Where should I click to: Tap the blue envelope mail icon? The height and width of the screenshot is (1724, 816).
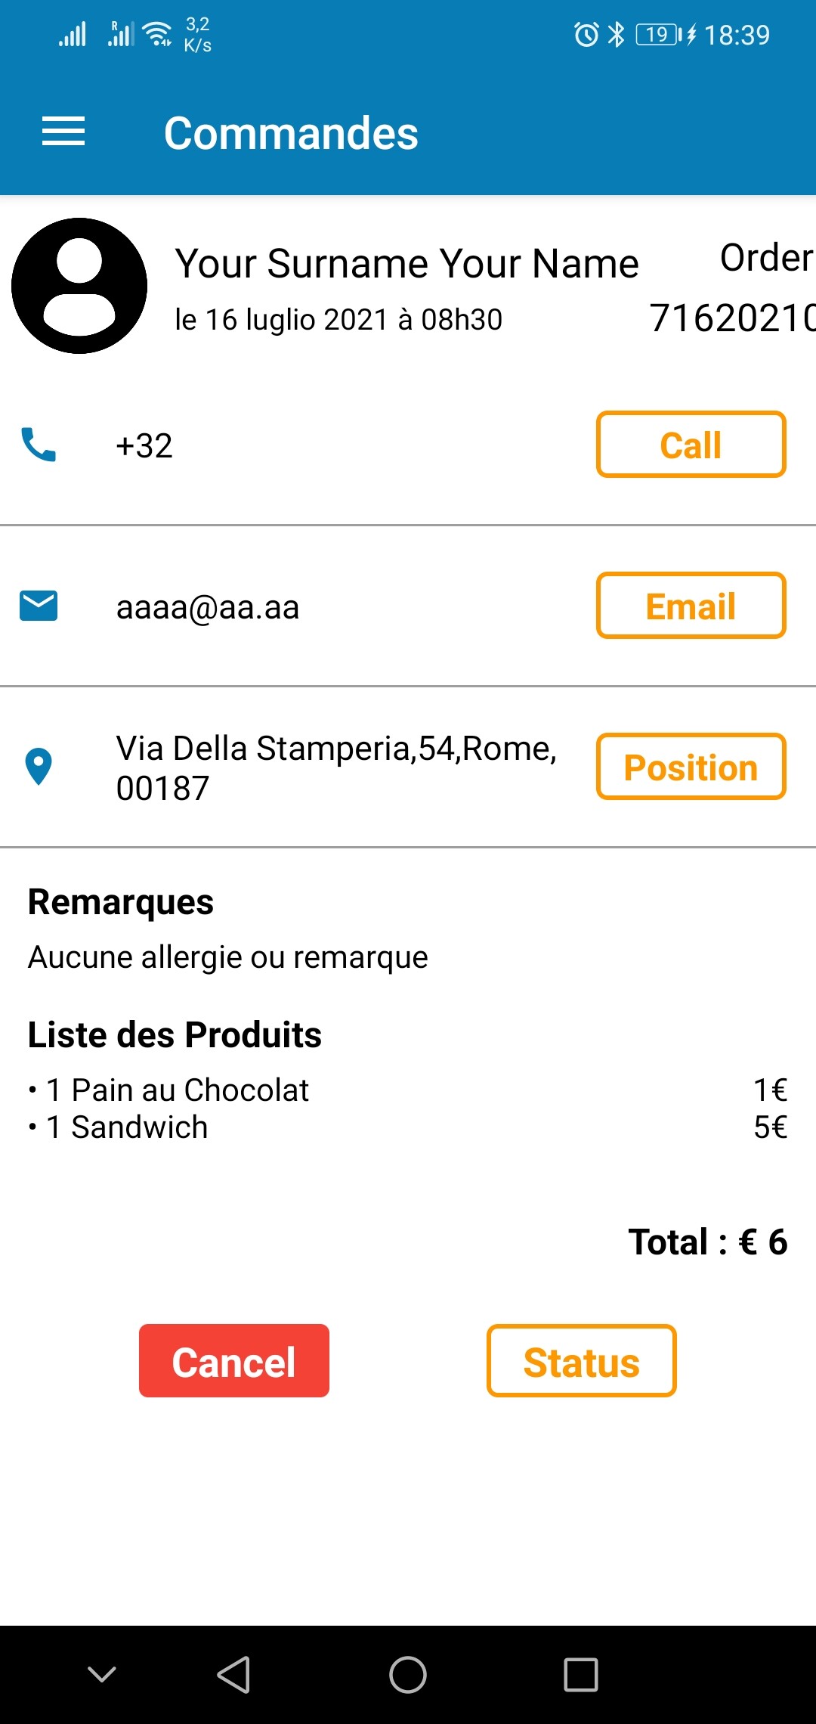(39, 606)
